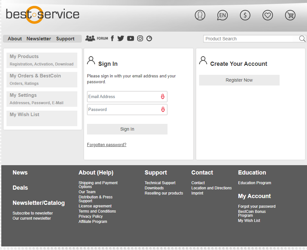The width and height of the screenshot is (307, 250).
Task: Click the My Account footer heading
Action: pos(254,196)
